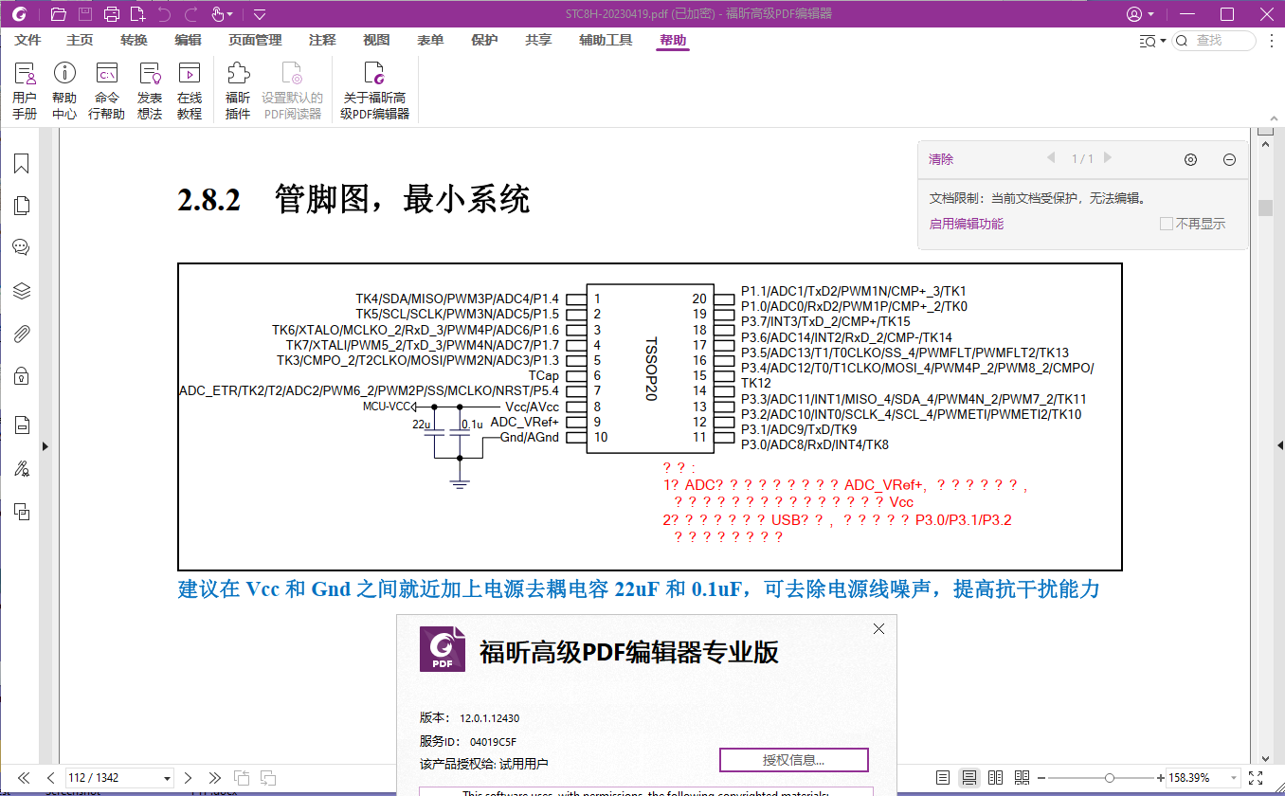Switch to the Convert (转换) tab
Viewport: 1285px width, 796px height.
pyautogui.click(x=134, y=41)
